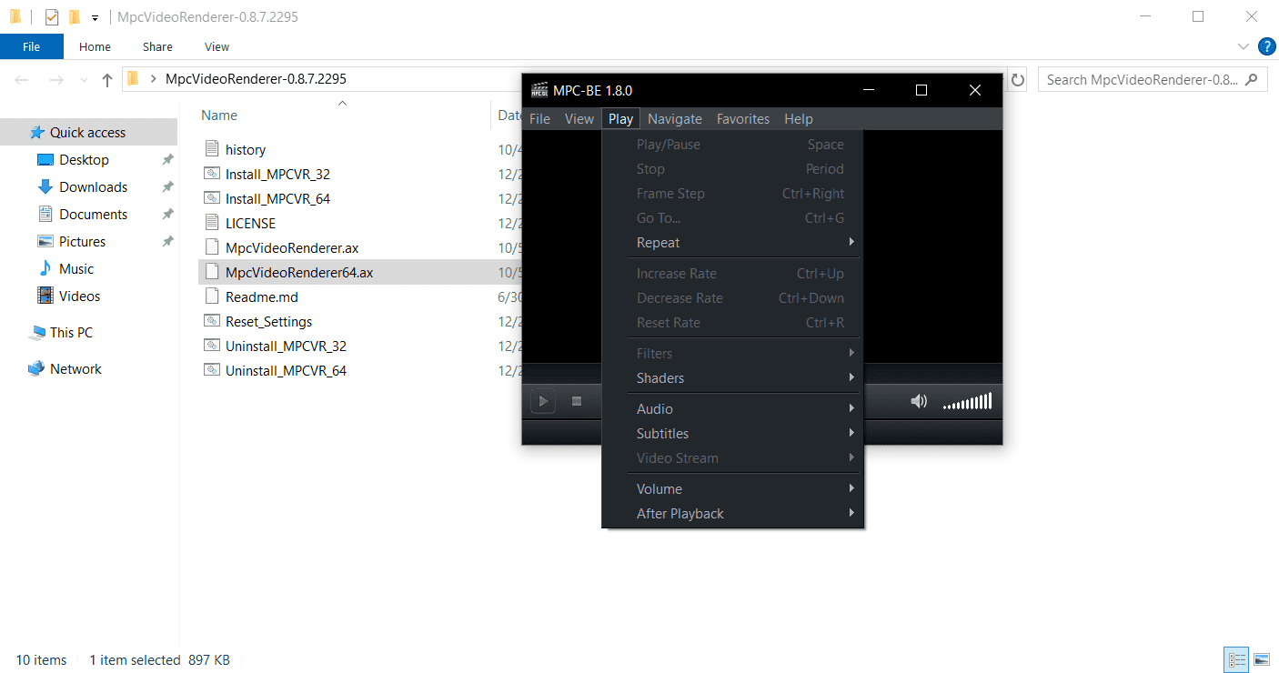Open the Videos folder in sidebar
This screenshot has height=673, width=1279.
[79, 296]
